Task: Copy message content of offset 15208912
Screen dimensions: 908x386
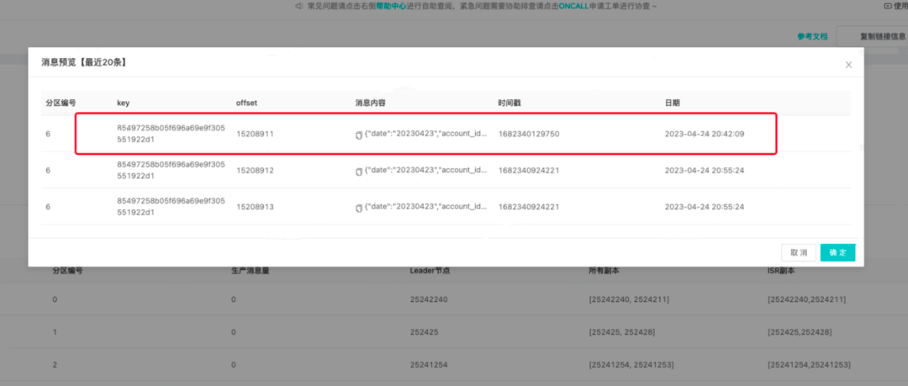Action: coord(359,172)
